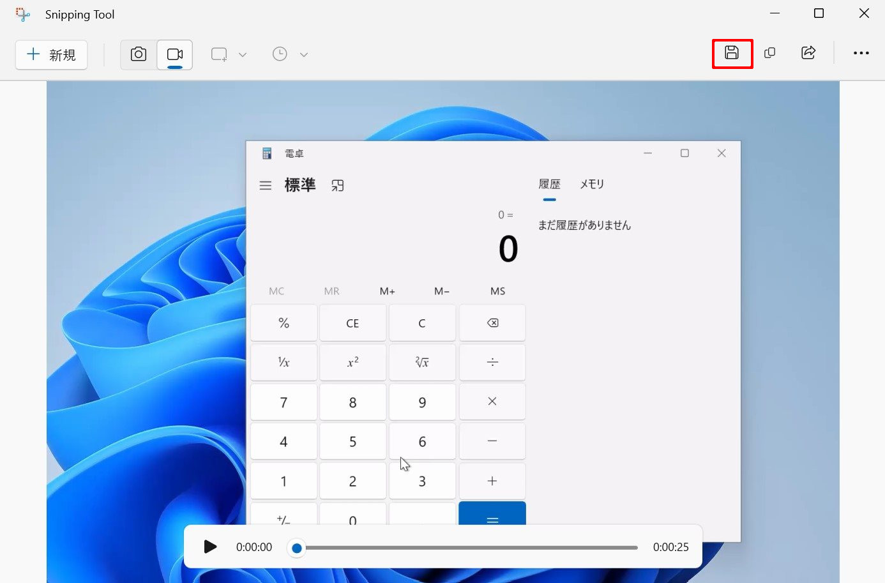Click the メモリ tab in recorded calculator

pos(591,184)
